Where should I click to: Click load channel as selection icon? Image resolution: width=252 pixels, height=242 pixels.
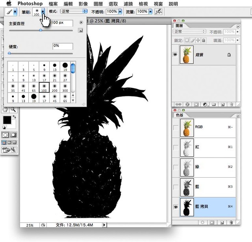202,222
